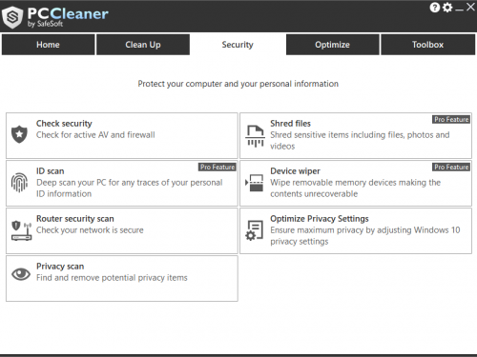Switch to the Home tab
This screenshot has width=477, height=357.
(48, 45)
